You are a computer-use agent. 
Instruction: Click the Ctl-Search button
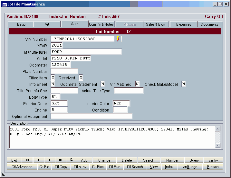click(135, 167)
